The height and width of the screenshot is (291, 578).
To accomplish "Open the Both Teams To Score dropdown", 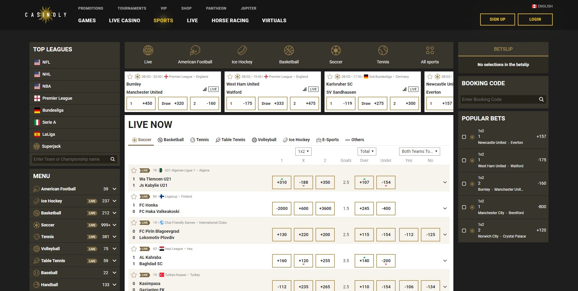I will 419,151.
